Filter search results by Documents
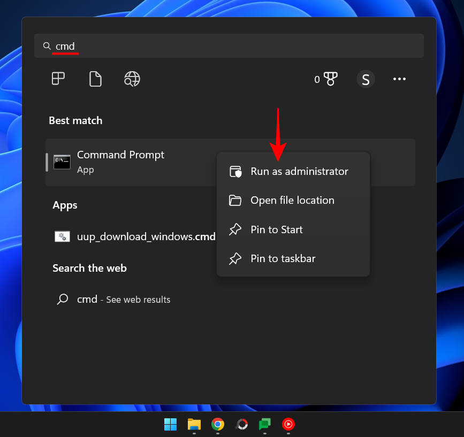This screenshot has height=437, width=464. coord(95,79)
